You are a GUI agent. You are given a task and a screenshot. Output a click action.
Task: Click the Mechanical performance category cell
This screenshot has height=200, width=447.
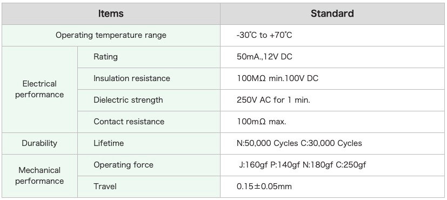(x=39, y=176)
